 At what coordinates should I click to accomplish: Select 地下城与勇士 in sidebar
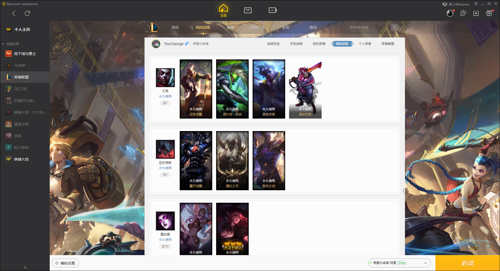point(25,54)
